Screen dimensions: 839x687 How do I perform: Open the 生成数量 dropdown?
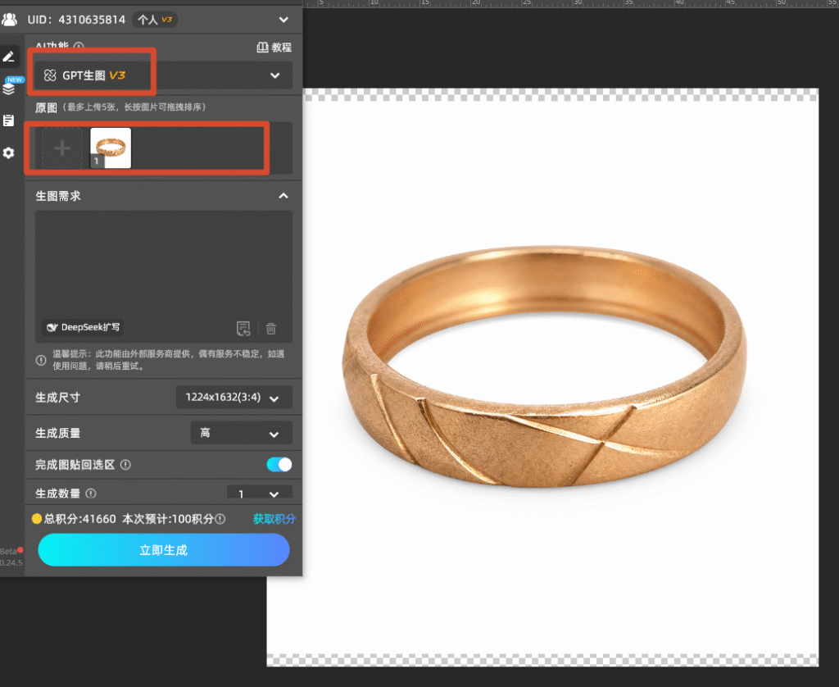click(x=260, y=494)
